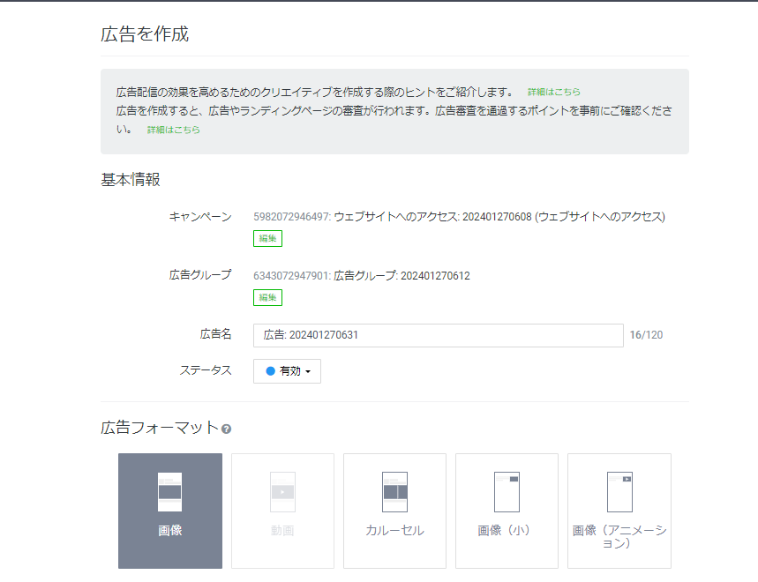The height and width of the screenshot is (582, 758).
Task: Click the 16/120 character counter
Action: (x=646, y=335)
